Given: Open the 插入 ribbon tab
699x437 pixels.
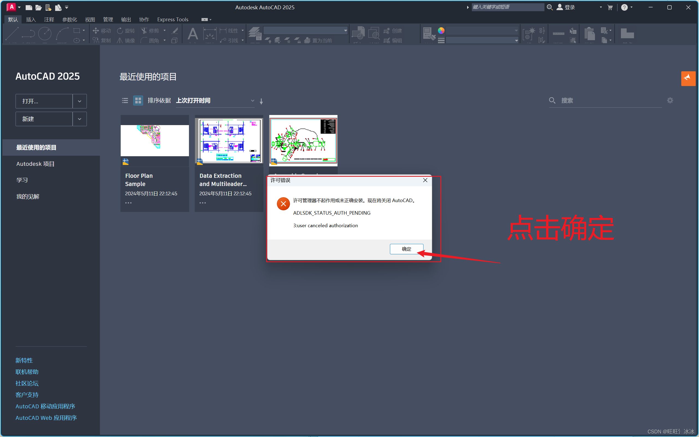Looking at the screenshot, I should click(31, 19).
